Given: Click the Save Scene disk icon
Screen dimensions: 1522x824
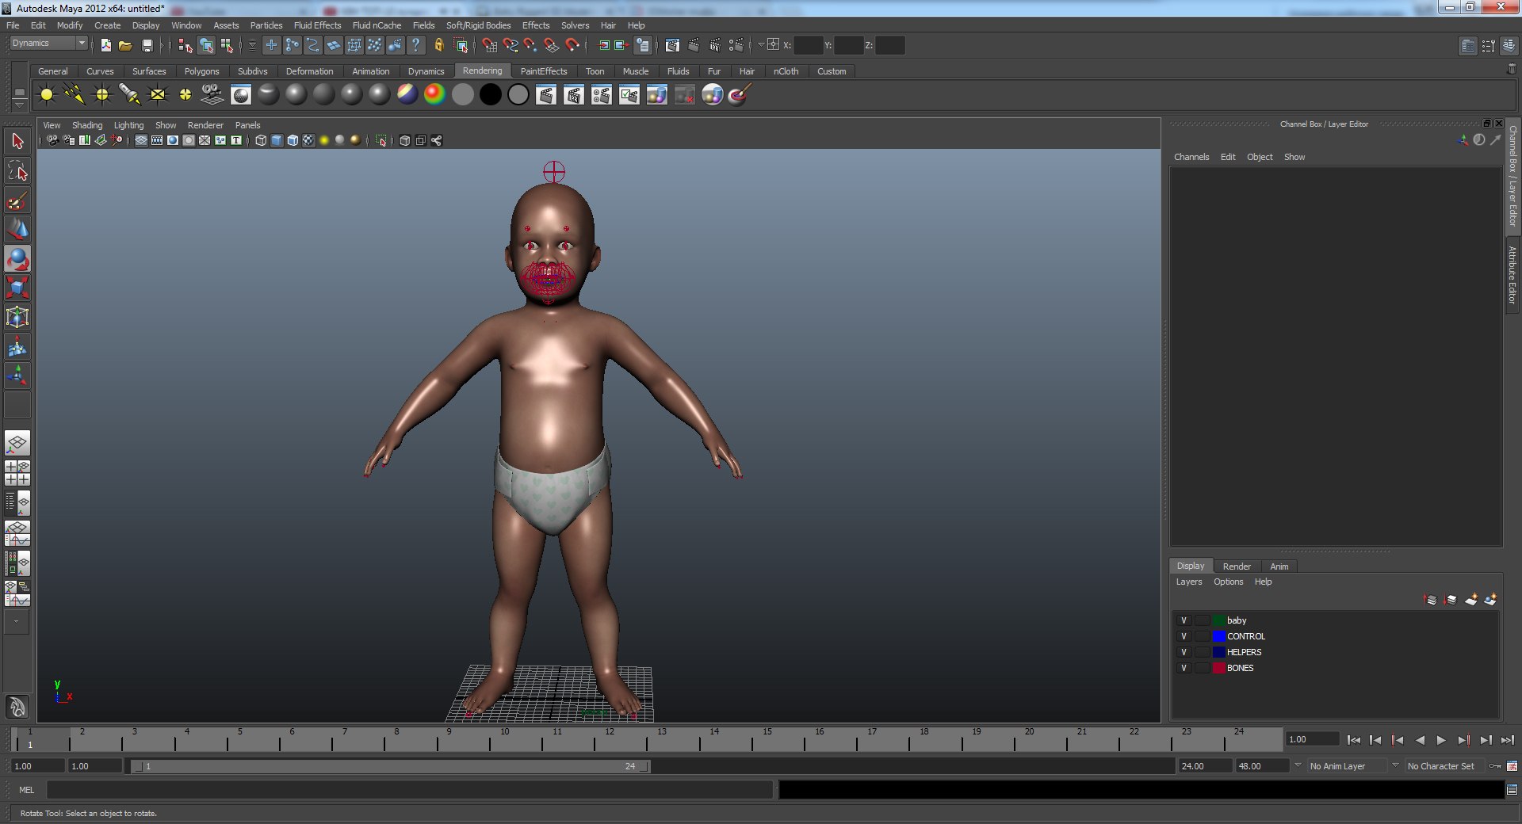Looking at the screenshot, I should pos(147,45).
